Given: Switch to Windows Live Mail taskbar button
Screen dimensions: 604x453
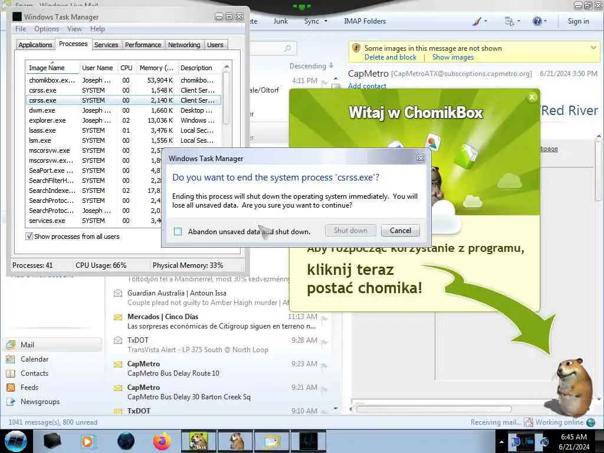Looking at the screenshot, I should click(x=272, y=441).
